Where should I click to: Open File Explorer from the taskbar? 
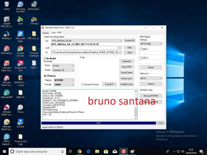coord(97,152)
